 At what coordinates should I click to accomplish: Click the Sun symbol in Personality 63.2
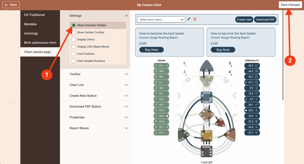point(257,65)
